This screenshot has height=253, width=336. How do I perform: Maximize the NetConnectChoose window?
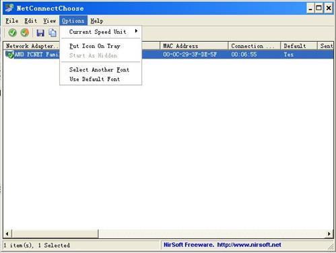pyautogui.click(x=319, y=9)
